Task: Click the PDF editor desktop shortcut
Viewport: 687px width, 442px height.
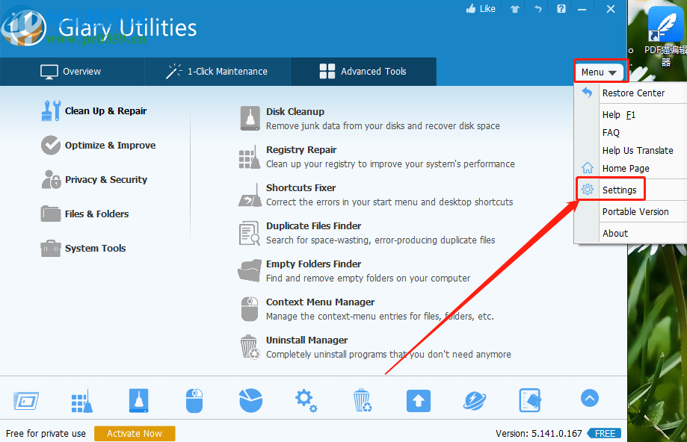Action: tap(666, 37)
